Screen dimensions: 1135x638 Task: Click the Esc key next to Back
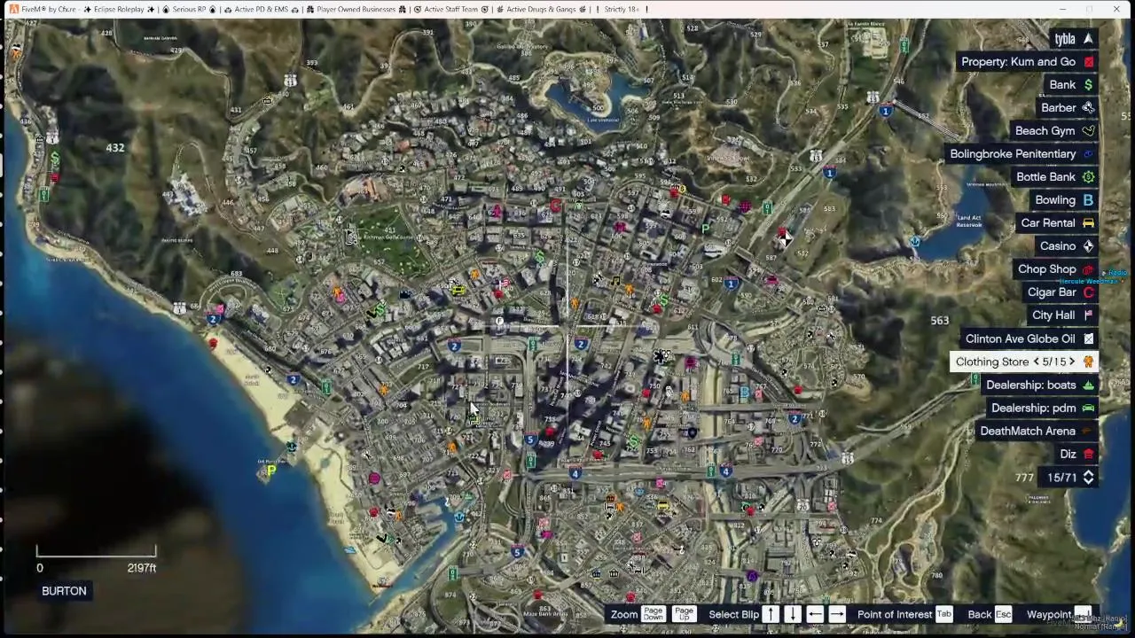tap(1003, 614)
